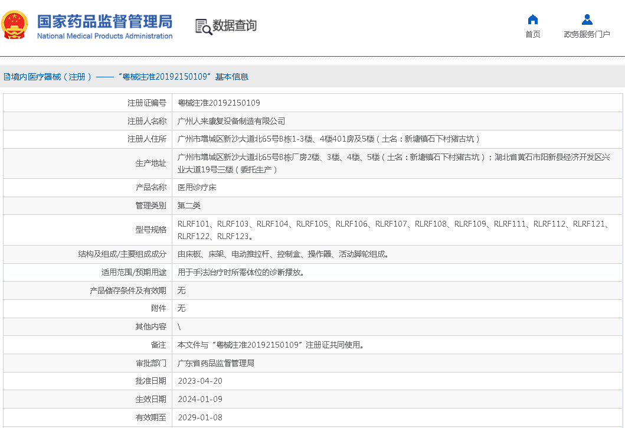Viewport: 625px width, 428px height.
Task: Click registrant name 广州人来康复设备制造有限公司
Action: tap(231, 121)
